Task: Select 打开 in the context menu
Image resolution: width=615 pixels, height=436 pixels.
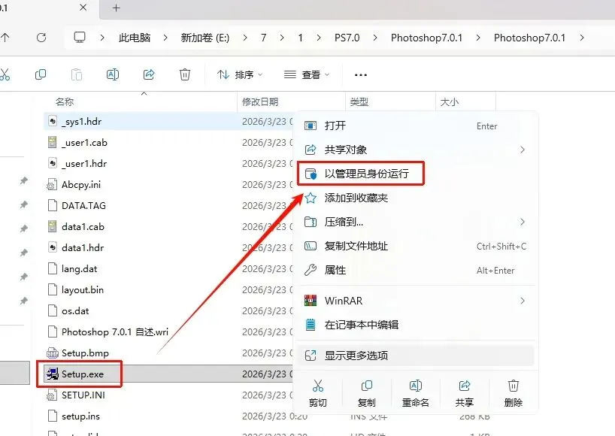Action: coord(416,126)
